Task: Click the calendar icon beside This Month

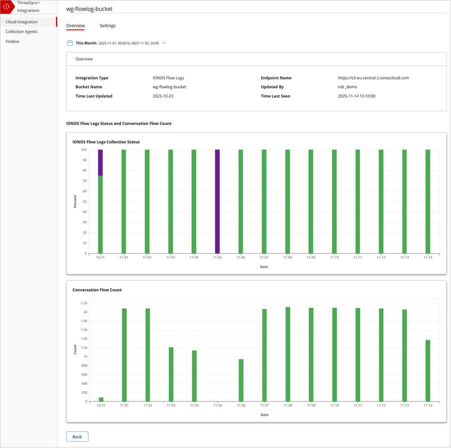Action: tap(70, 43)
